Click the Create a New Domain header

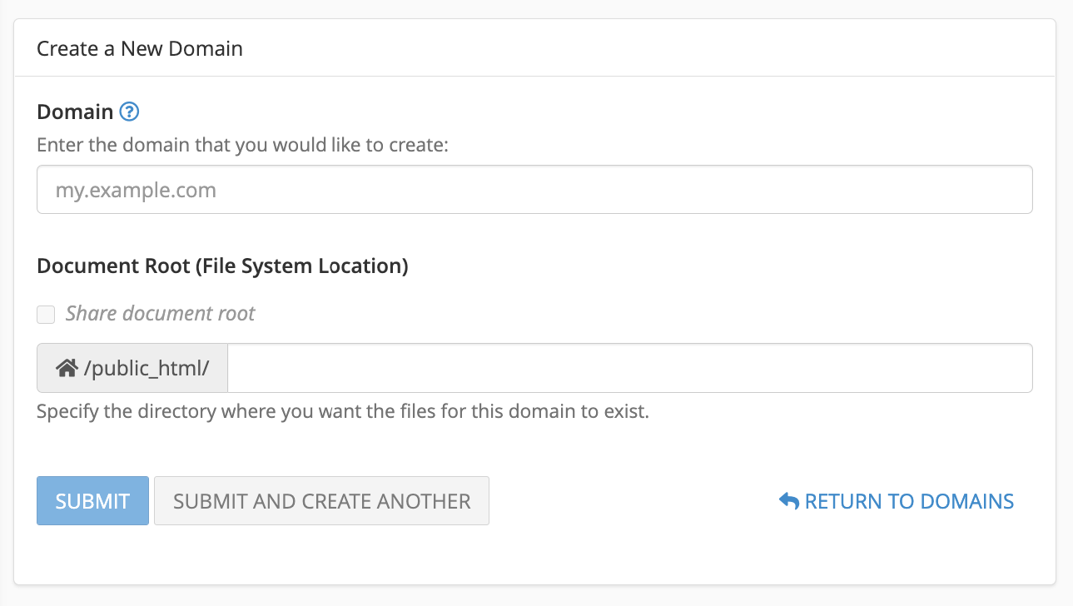pos(139,48)
